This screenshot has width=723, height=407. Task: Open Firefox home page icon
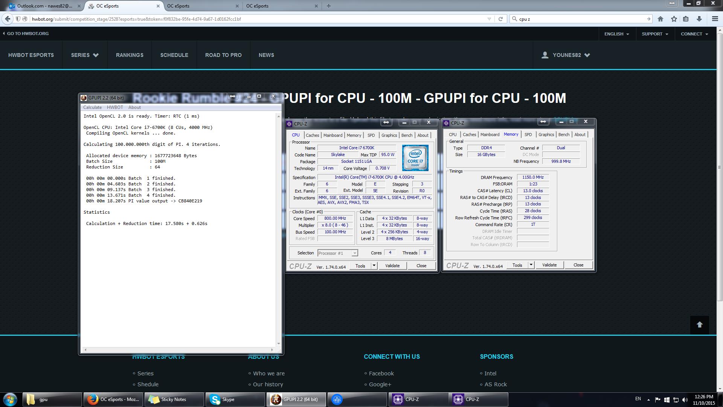coord(660,19)
